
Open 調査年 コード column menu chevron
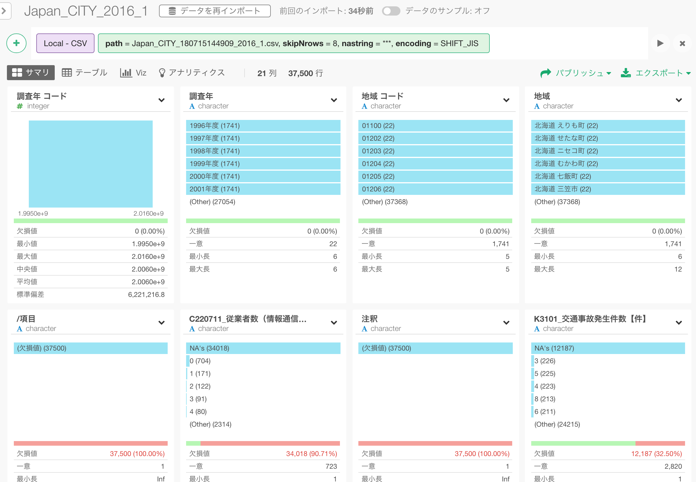click(x=162, y=100)
